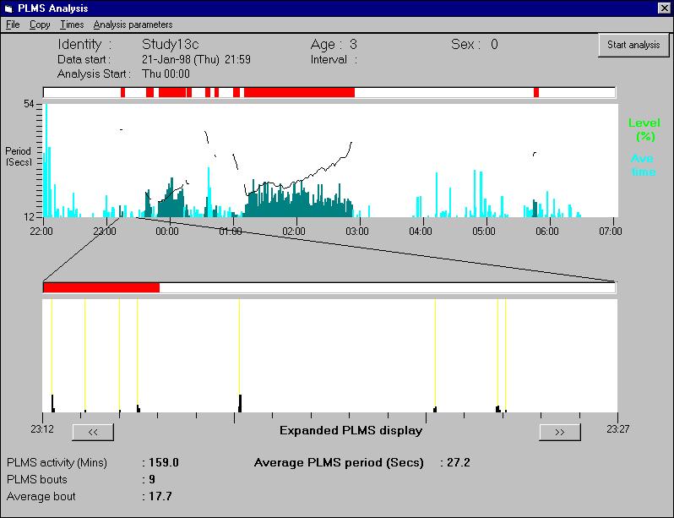Click the >> next page button

coord(560,432)
